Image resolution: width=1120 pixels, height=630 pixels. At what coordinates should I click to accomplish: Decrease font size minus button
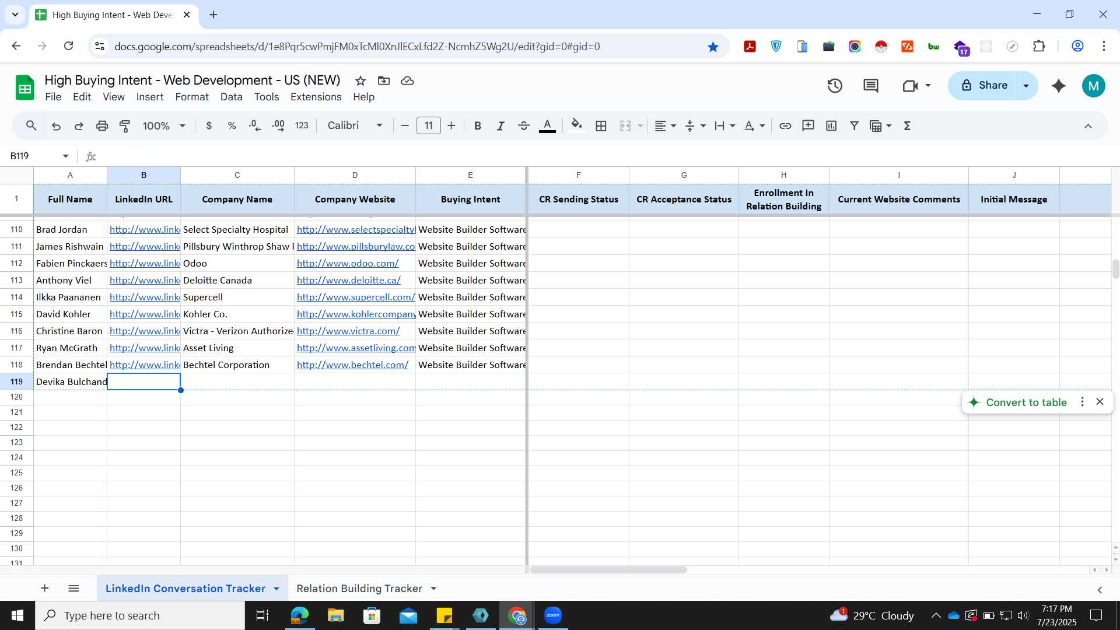pos(405,125)
